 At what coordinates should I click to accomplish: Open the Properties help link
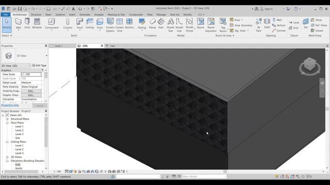10,105
